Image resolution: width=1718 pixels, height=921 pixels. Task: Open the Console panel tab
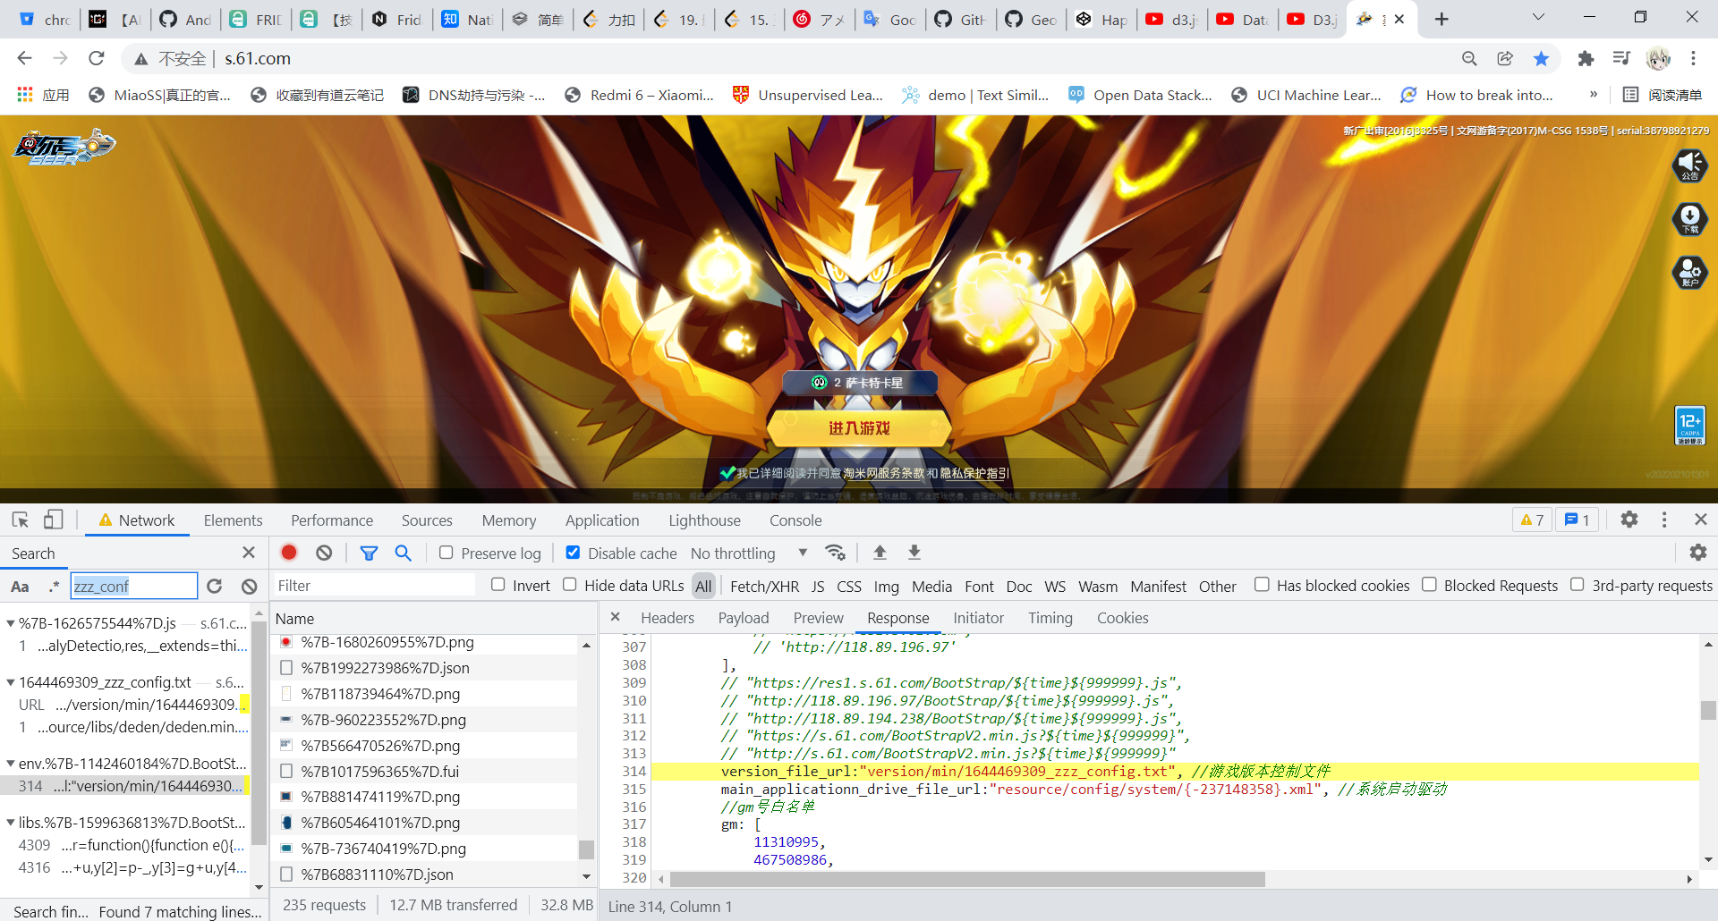(795, 520)
